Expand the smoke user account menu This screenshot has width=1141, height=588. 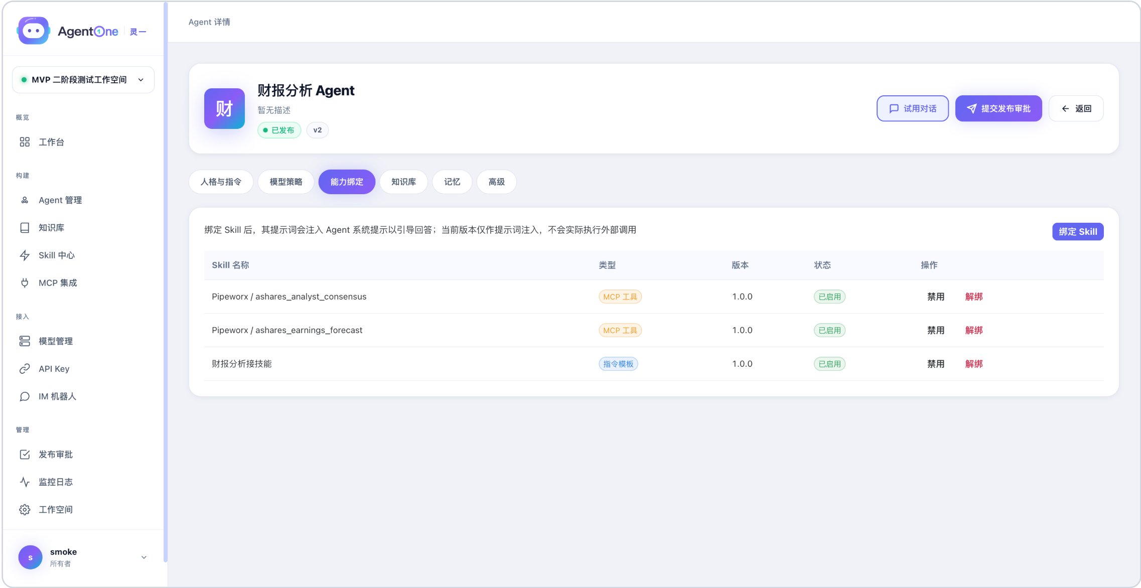83,557
